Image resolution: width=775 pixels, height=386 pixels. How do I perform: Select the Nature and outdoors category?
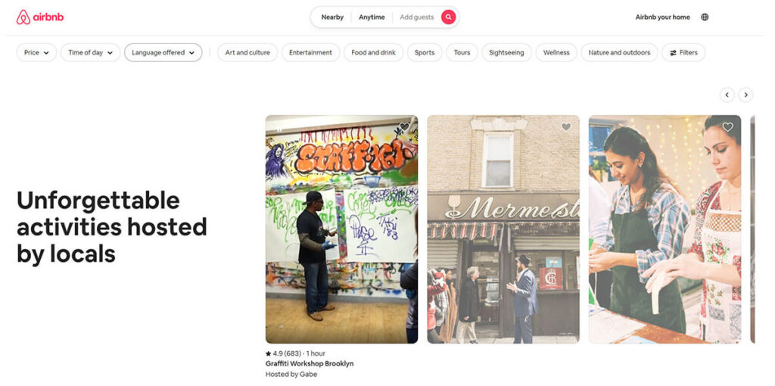coord(619,52)
